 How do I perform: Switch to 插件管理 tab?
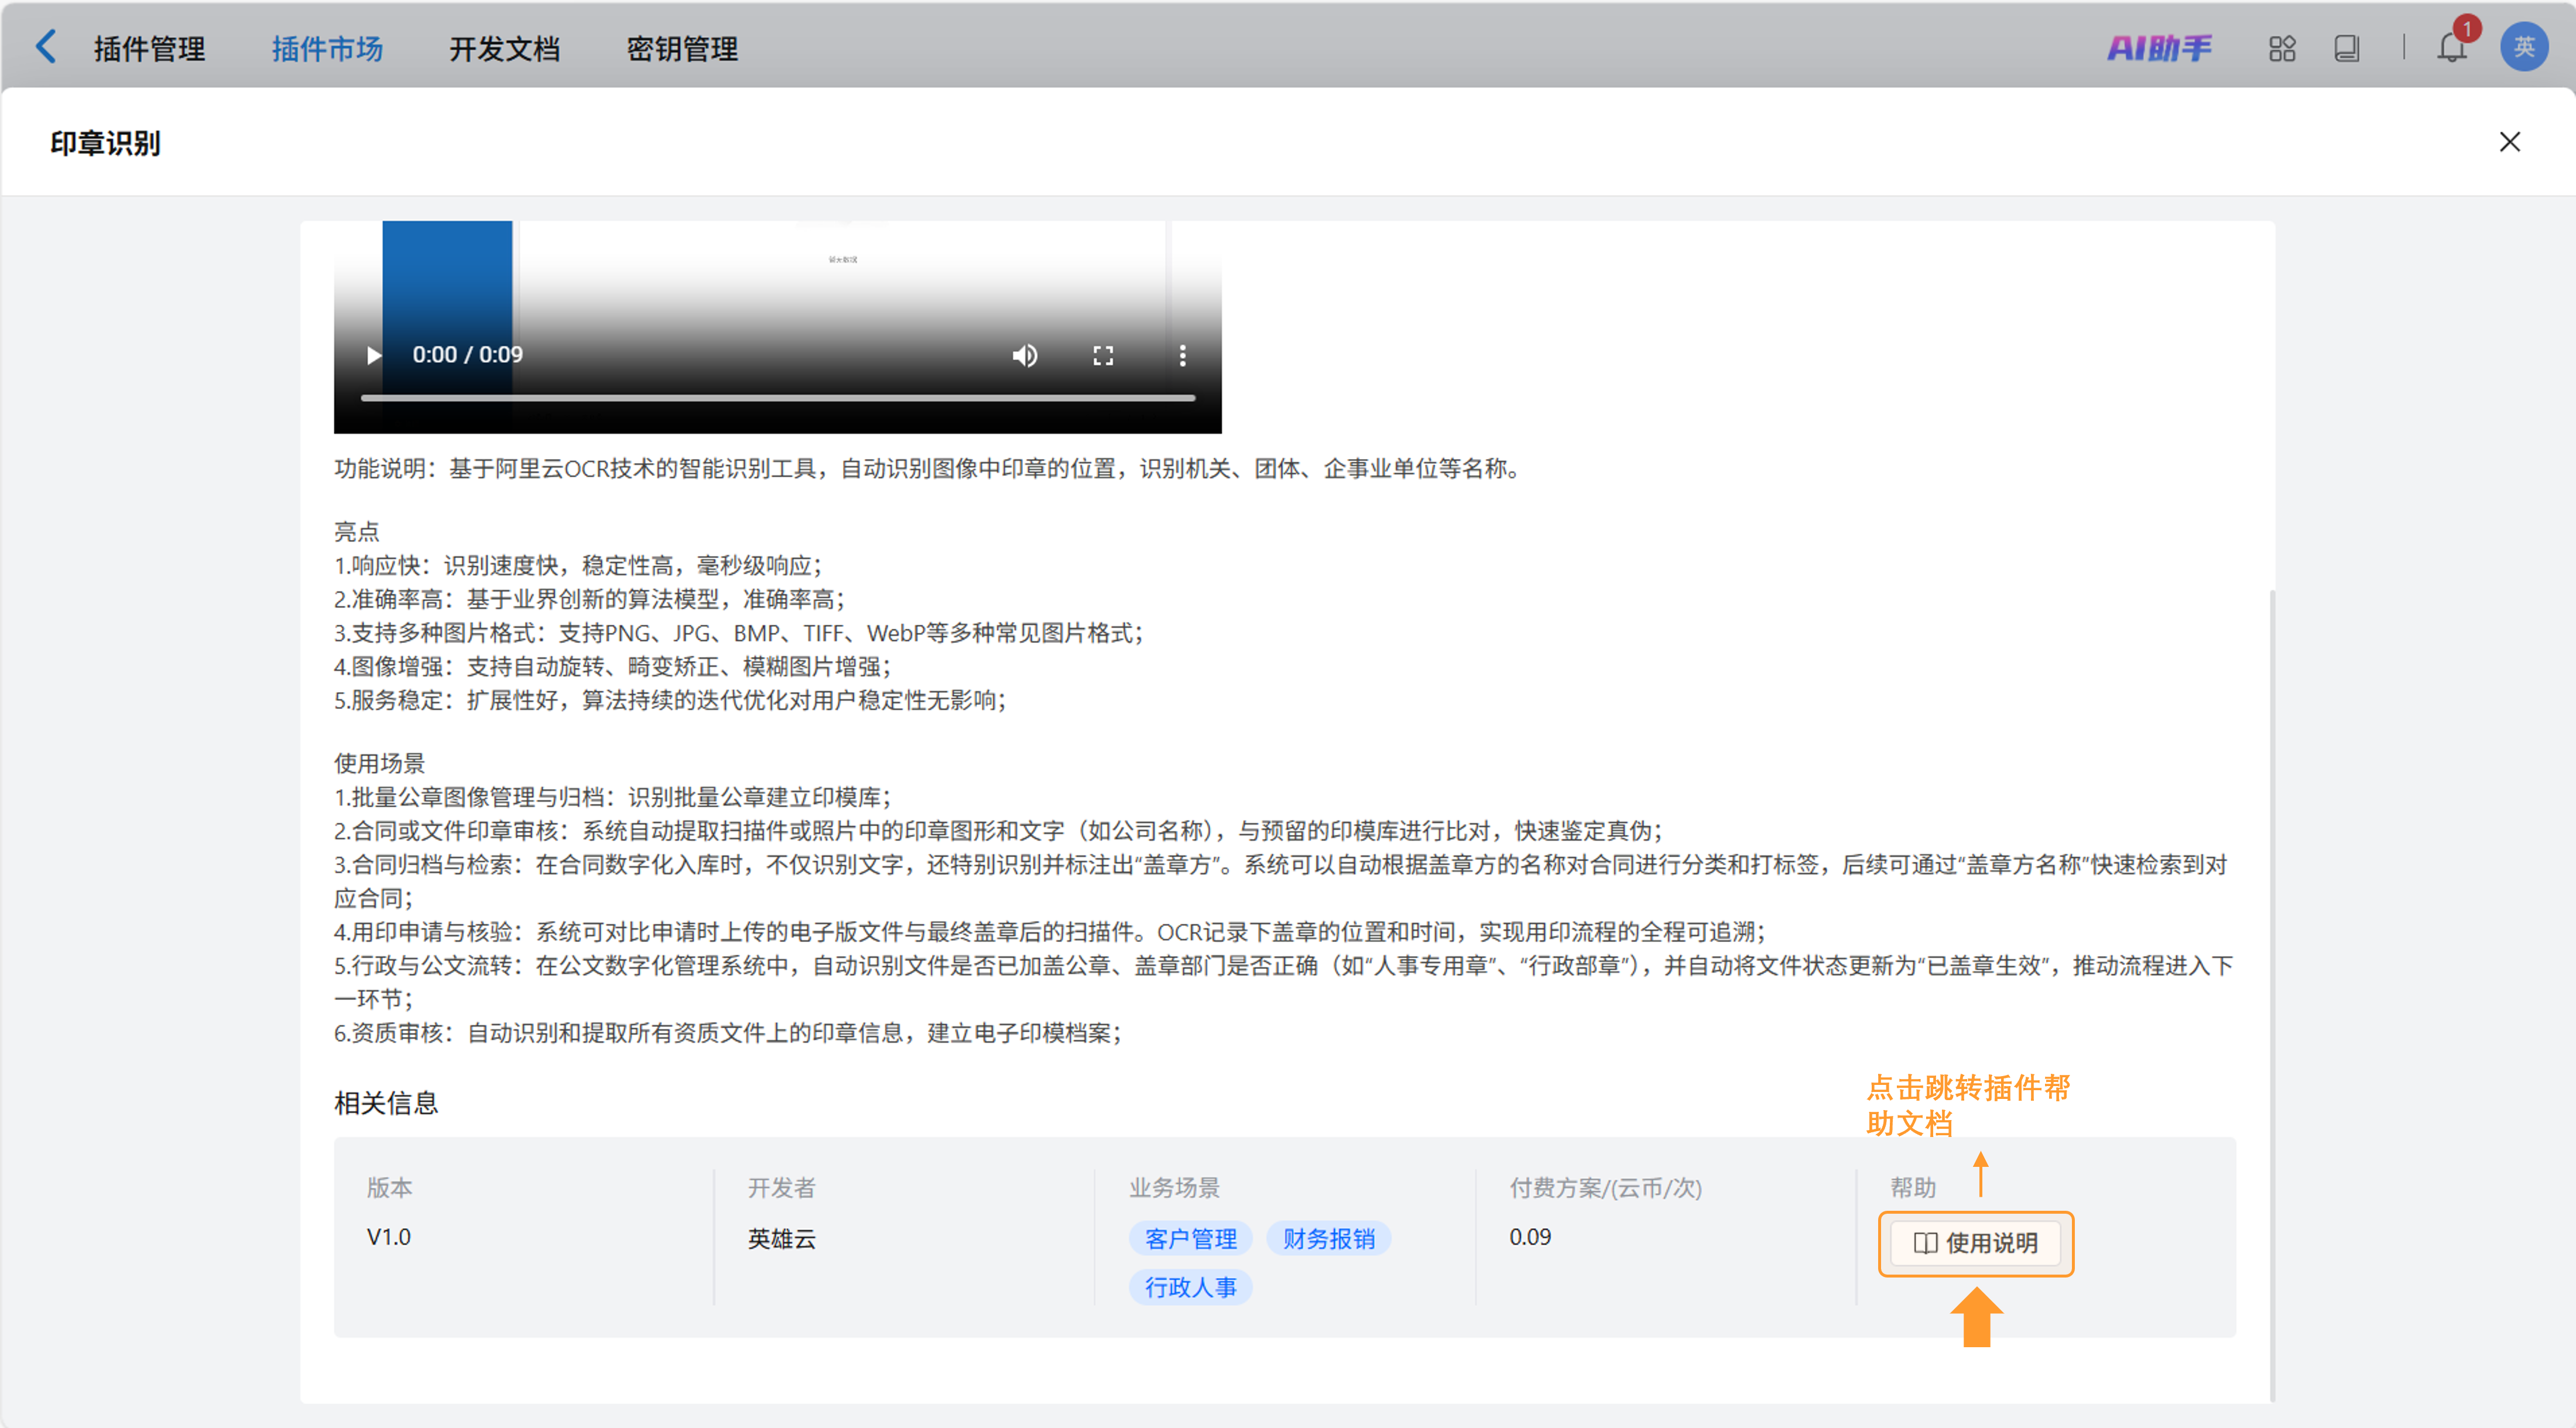[x=149, y=49]
